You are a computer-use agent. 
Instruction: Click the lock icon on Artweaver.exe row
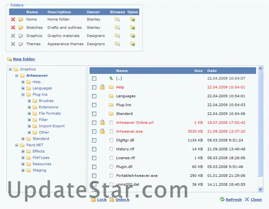click(x=102, y=131)
